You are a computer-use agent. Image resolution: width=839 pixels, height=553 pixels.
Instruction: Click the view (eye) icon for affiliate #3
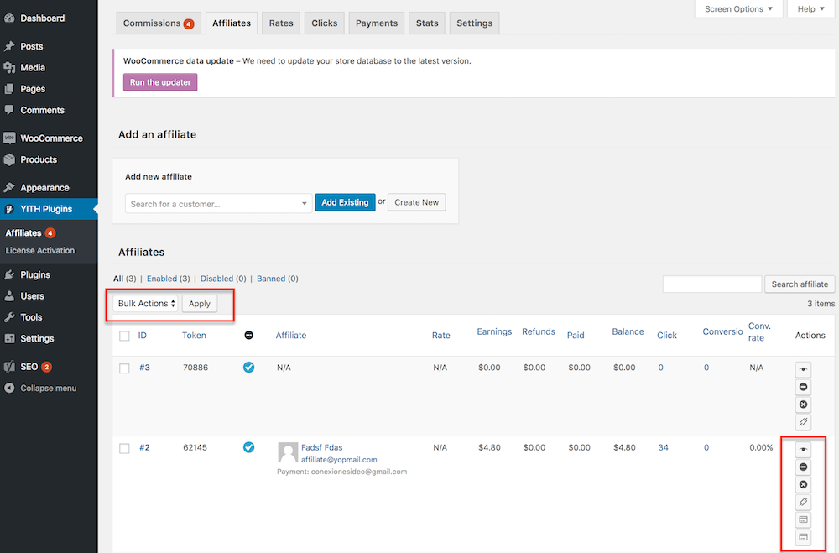click(x=803, y=368)
